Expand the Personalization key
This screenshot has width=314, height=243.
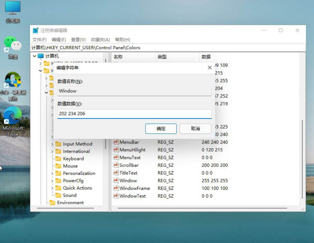click(52, 173)
